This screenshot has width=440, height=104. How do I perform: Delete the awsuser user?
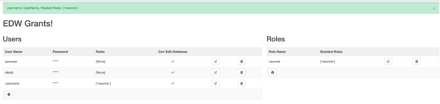(242, 61)
